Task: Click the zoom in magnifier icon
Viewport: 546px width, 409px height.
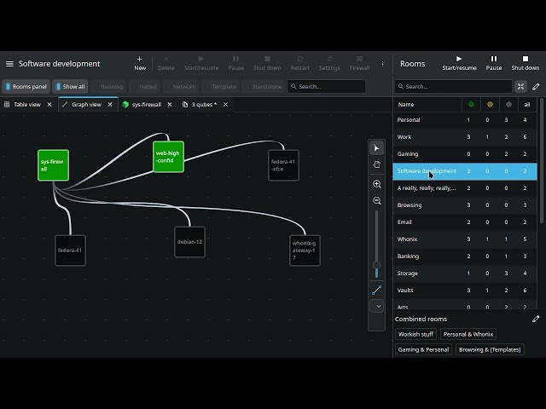Action: (377, 184)
